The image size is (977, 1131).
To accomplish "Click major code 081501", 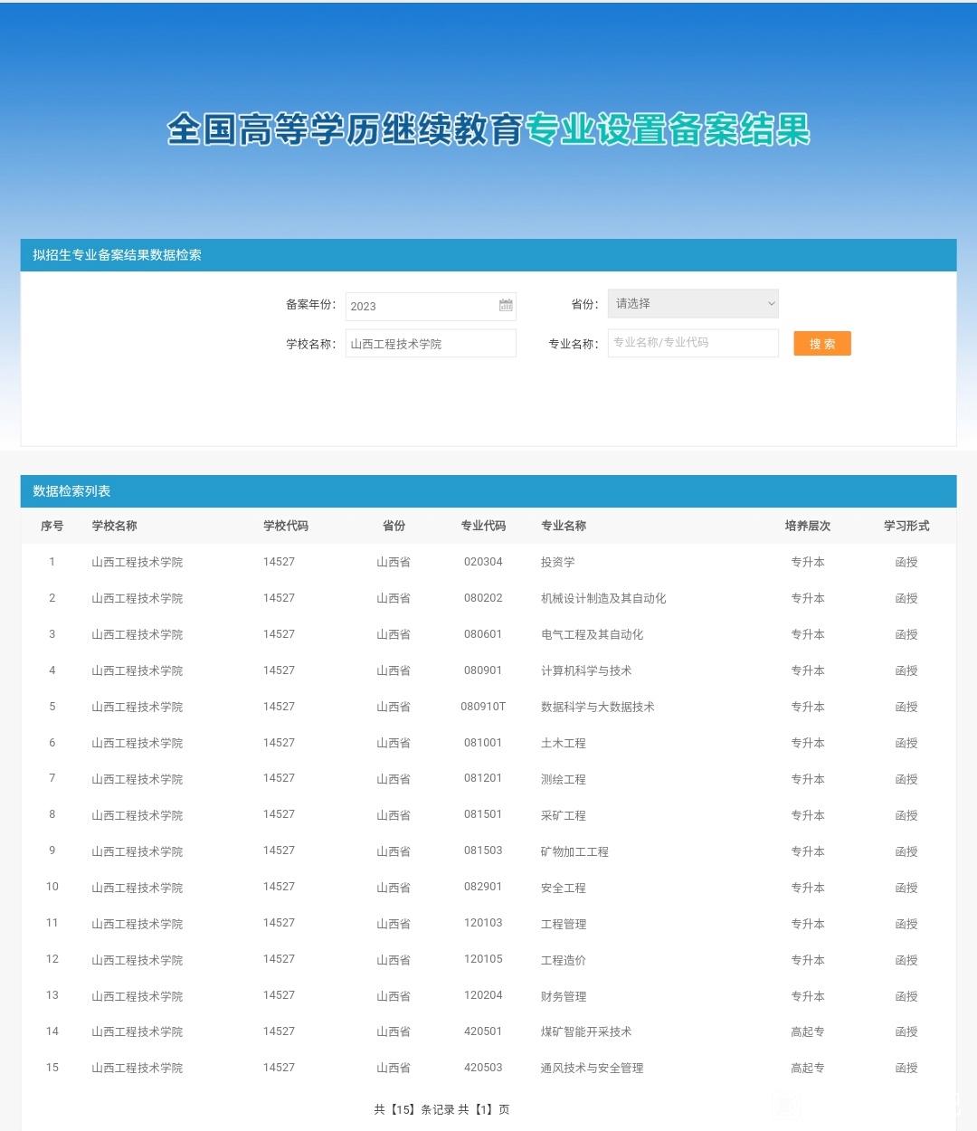I will (483, 814).
